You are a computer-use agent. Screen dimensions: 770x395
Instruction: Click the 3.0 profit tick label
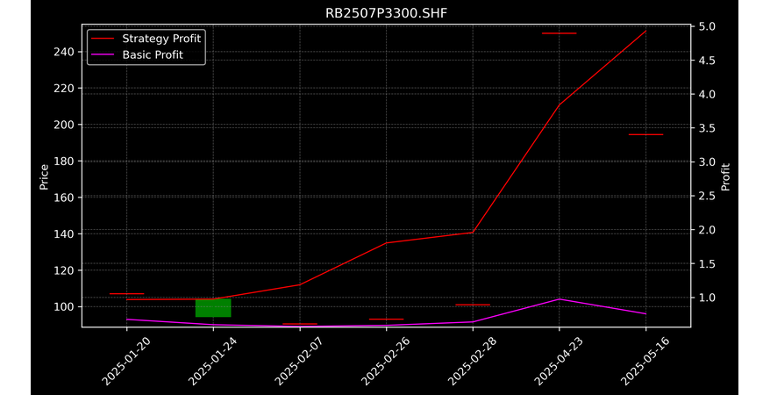point(707,162)
